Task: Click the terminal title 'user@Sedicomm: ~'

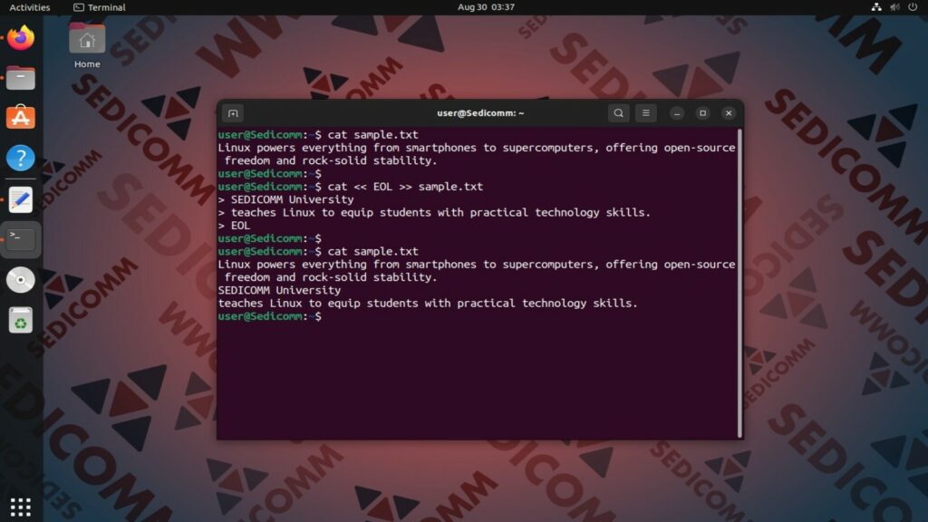Action: coord(480,113)
